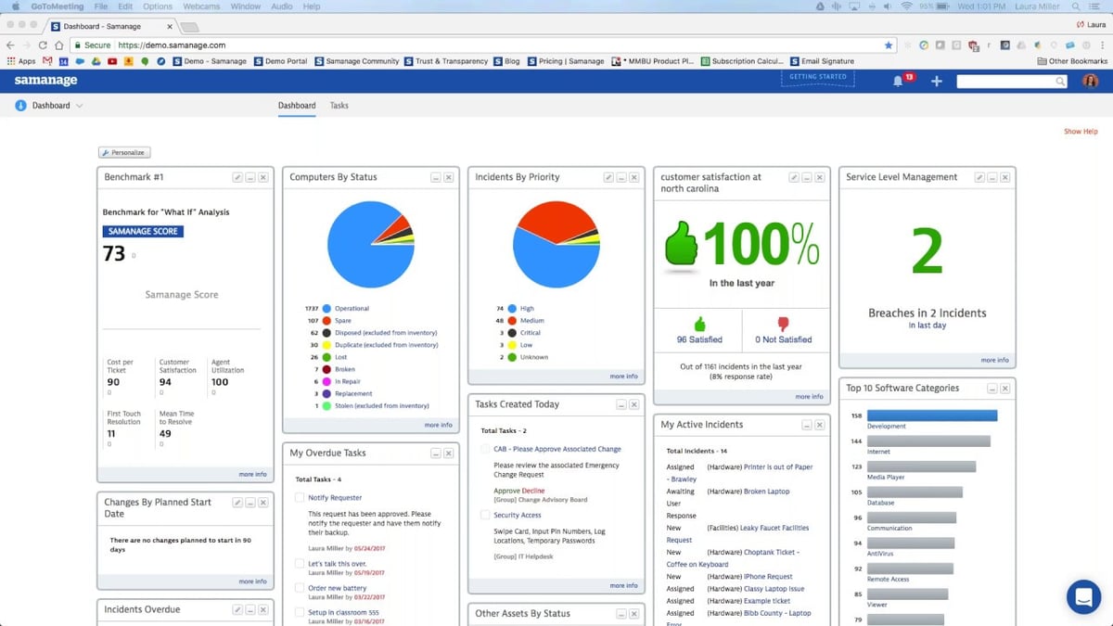Image resolution: width=1113 pixels, height=626 pixels.
Task: Bookmark the page with the star icon
Action: (888, 45)
